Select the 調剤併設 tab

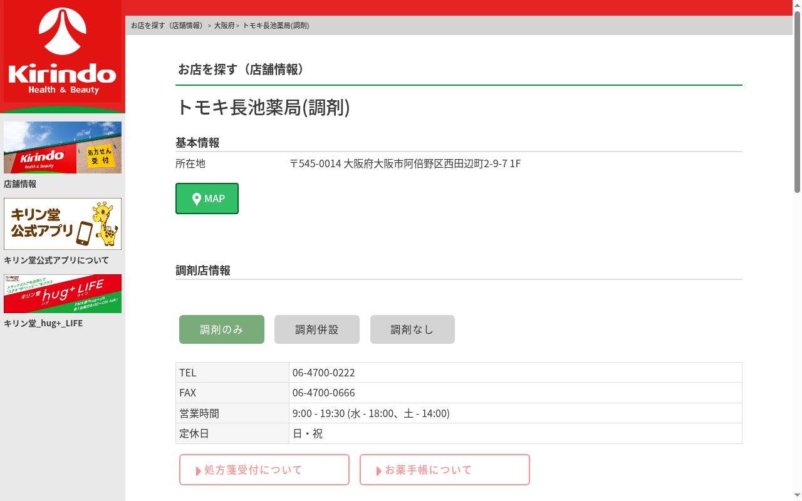pyautogui.click(x=317, y=329)
